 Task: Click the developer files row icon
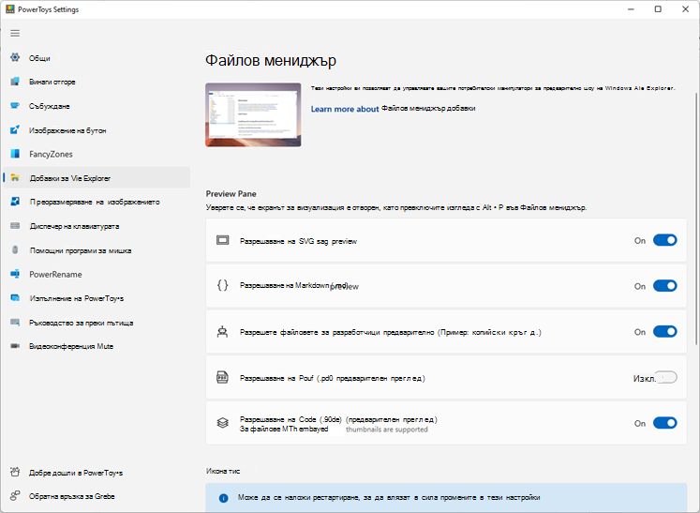coord(223,332)
